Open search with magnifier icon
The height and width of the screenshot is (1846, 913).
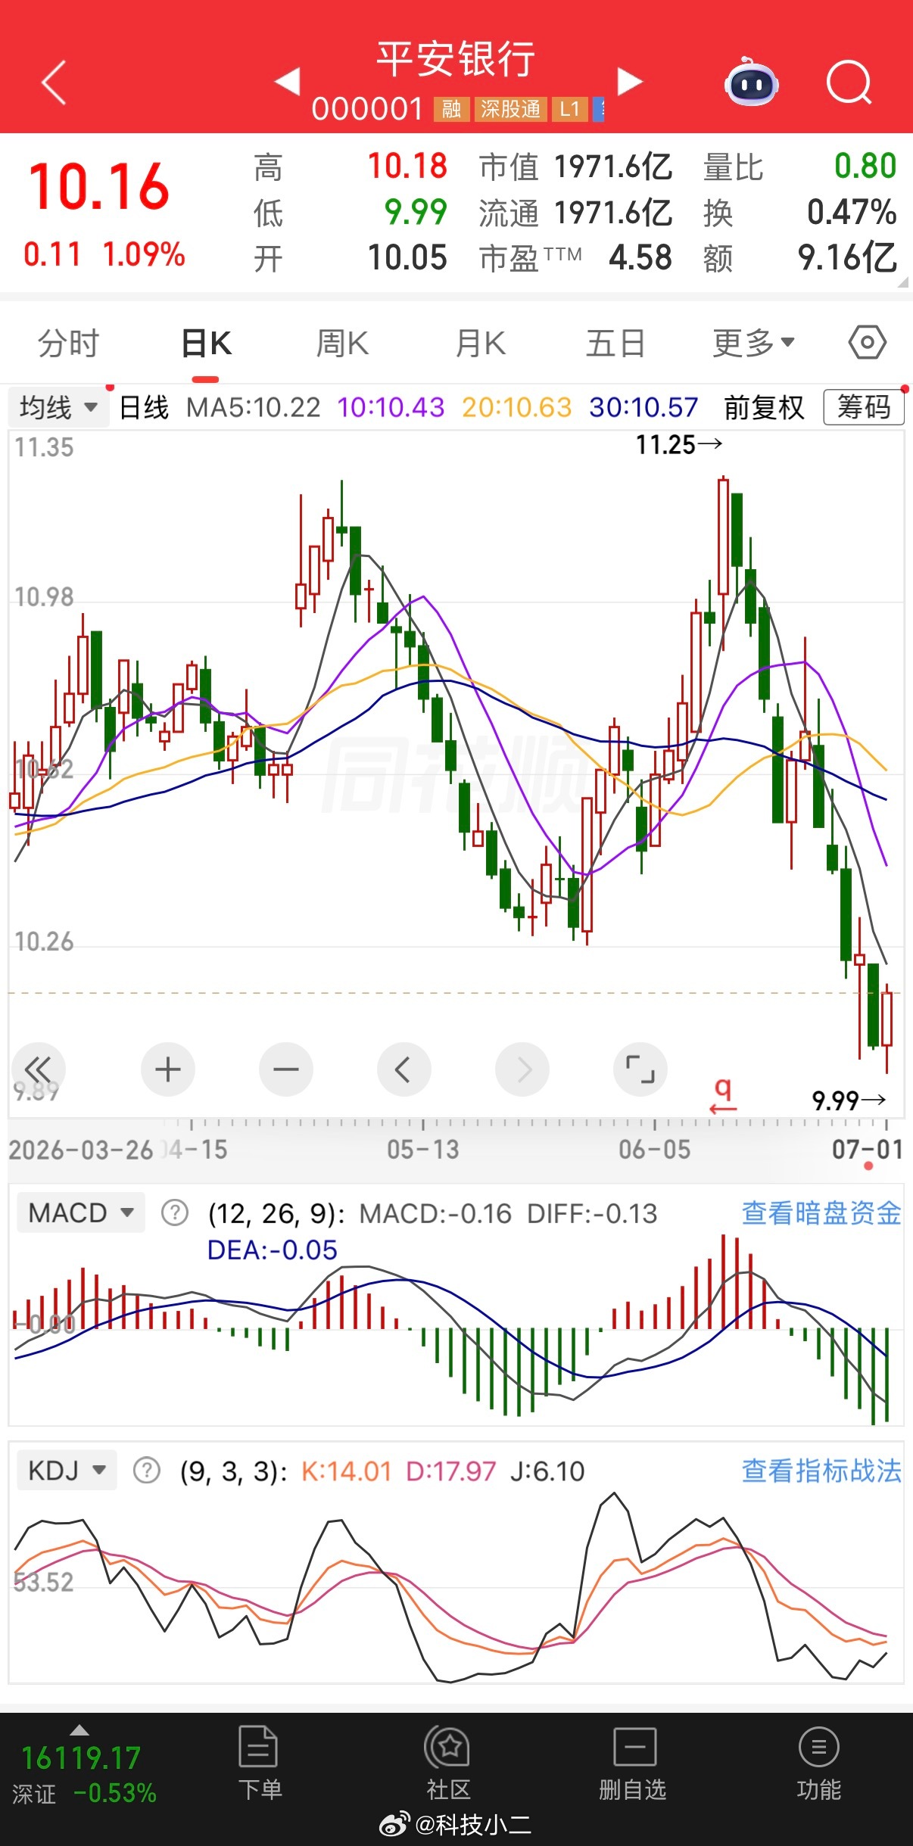click(849, 82)
